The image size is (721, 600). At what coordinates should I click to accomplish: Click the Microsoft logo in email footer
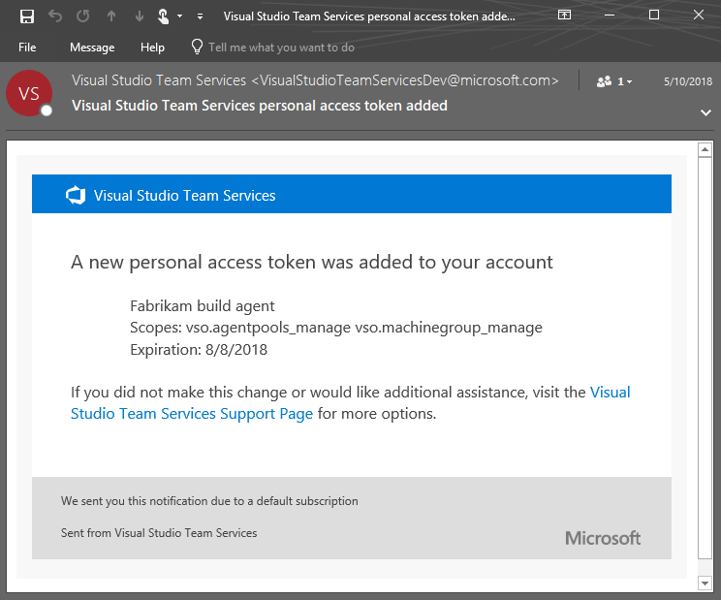602,538
